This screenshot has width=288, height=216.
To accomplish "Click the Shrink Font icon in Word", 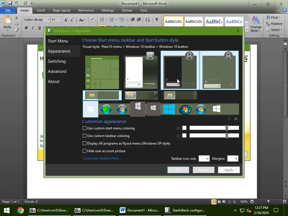I will (72, 20).
